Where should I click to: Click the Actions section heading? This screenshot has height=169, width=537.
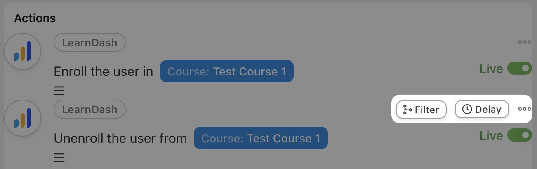[x=35, y=18]
